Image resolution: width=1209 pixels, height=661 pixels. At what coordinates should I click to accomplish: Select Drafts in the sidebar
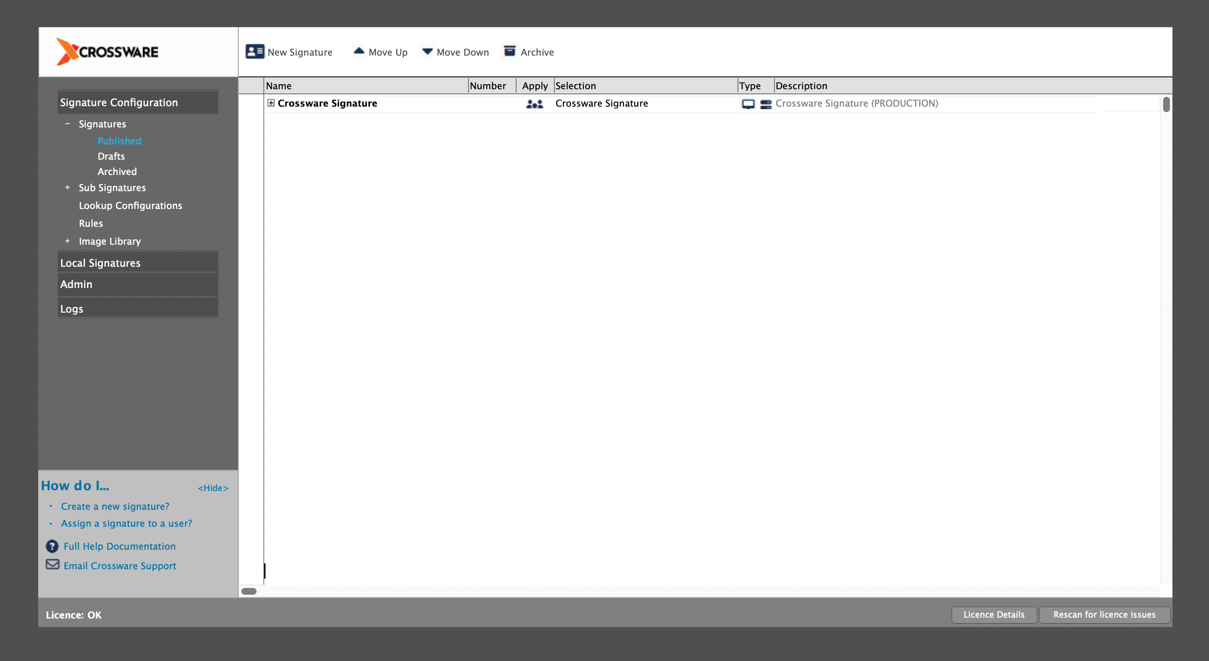pos(111,156)
